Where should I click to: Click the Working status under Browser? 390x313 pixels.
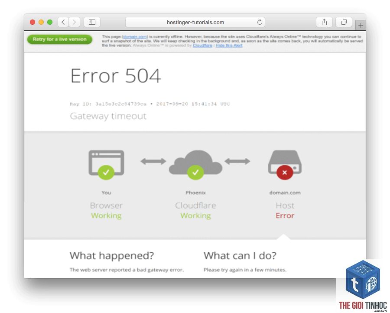pos(106,215)
